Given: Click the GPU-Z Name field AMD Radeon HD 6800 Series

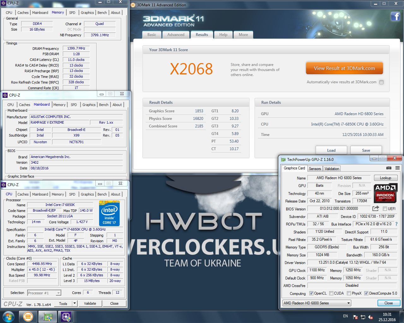Looking at the screenshot, I should [x=339, y=178].
